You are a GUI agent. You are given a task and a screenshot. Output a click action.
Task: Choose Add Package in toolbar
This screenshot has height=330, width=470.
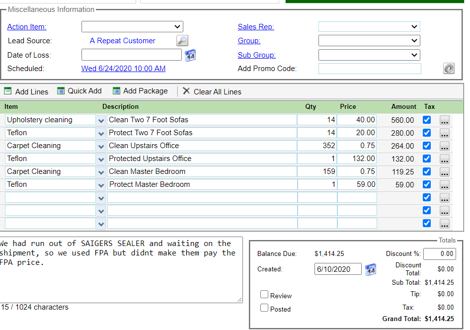point(140,91)
